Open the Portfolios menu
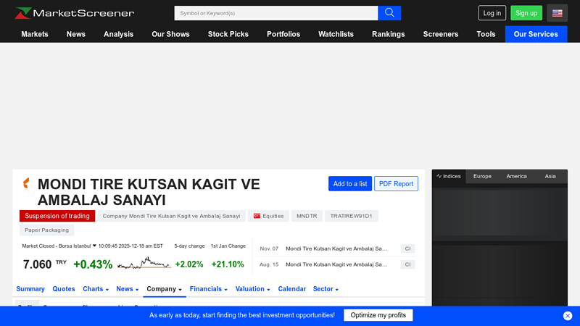Image resolution: width=580 pixels, height=326 pixels. click(x=283, y=34)
